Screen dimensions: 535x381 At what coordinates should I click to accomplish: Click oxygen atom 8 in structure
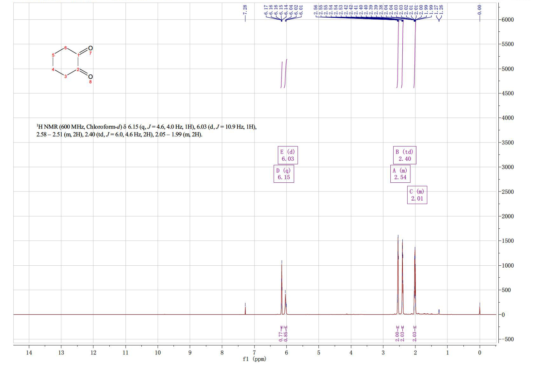[x=90, y=77]
